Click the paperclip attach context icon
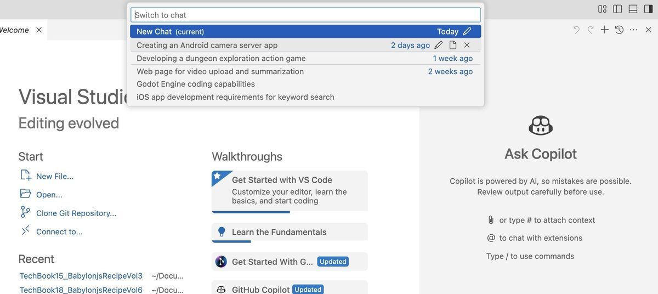Image resolution: width=658 pixels, height=294 pixels. (x=491, y=220)
